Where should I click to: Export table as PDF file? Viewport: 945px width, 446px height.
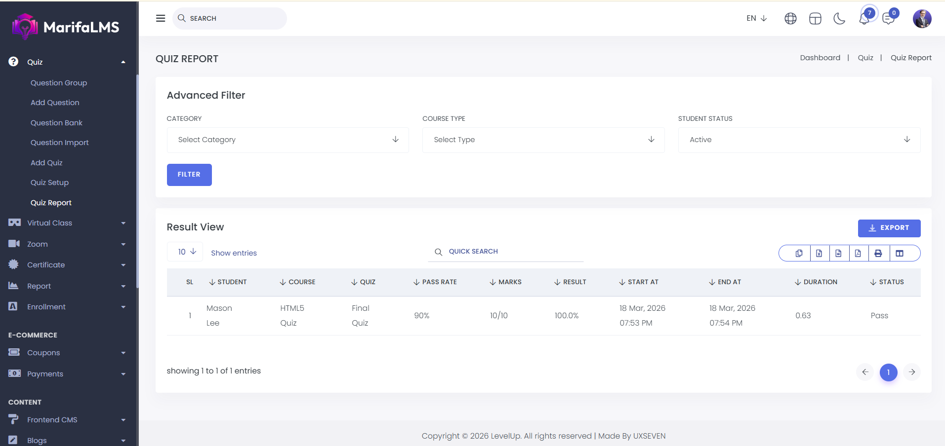pos(858,253)
